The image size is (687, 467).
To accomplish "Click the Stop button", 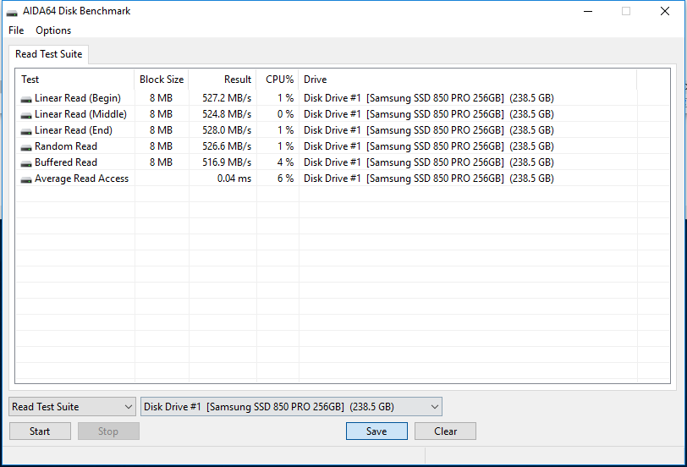I will coord(108,431).
